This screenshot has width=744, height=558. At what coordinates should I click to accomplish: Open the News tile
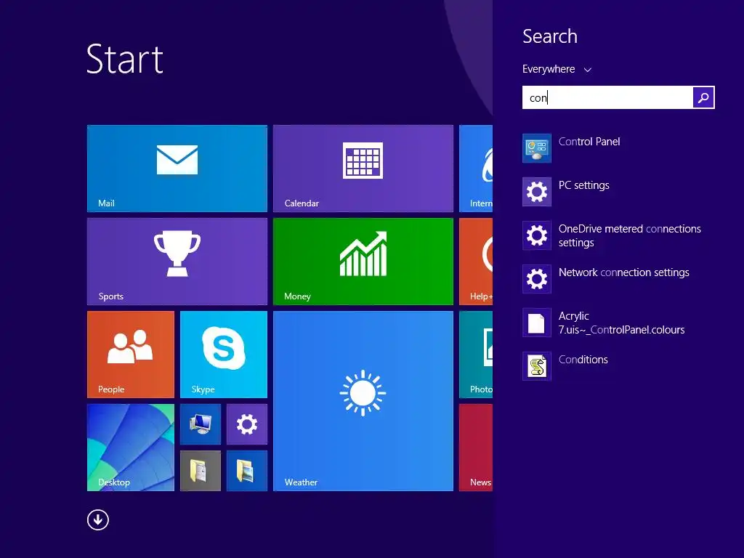(476, 448)
